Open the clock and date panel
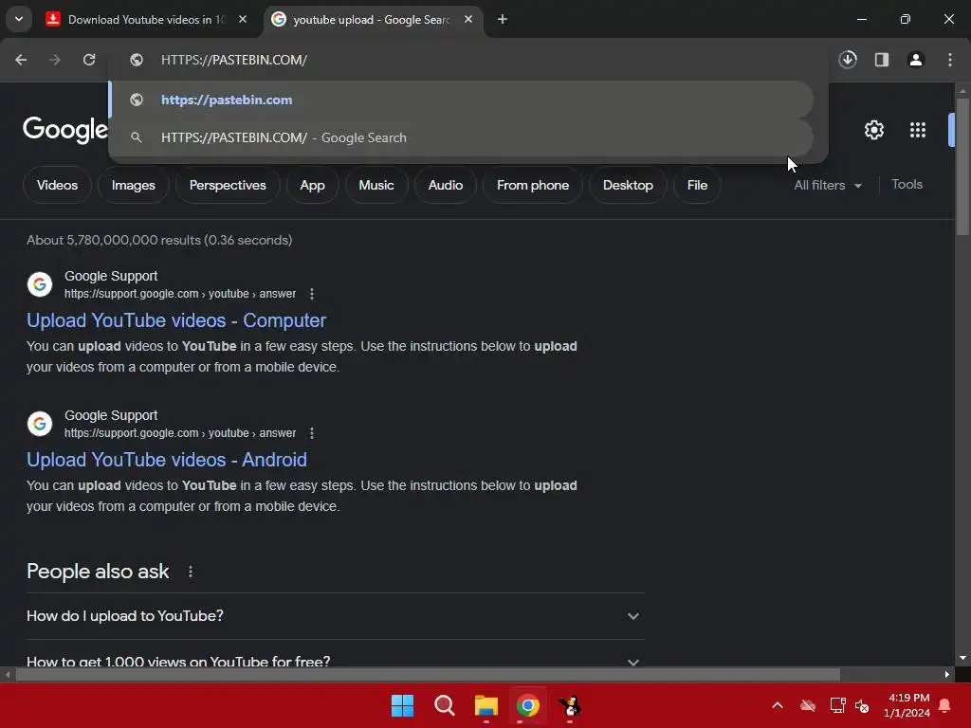Screen dimensions: 971x728 coord(907,705)
